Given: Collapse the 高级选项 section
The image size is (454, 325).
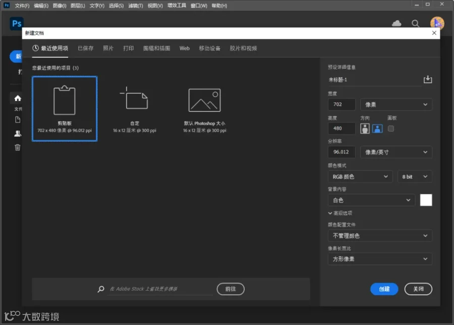Looking at the screenshot, I should [340, 213].
